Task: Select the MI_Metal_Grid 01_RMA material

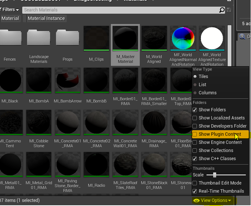Action: pos(39,165)
